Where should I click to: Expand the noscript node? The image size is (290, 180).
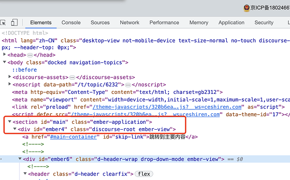coord(10,84)
